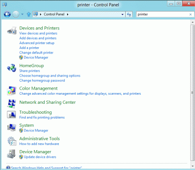Click the Devices and Printers icon
This screenshot has height=170, width=195.
(x=12, y=30)
